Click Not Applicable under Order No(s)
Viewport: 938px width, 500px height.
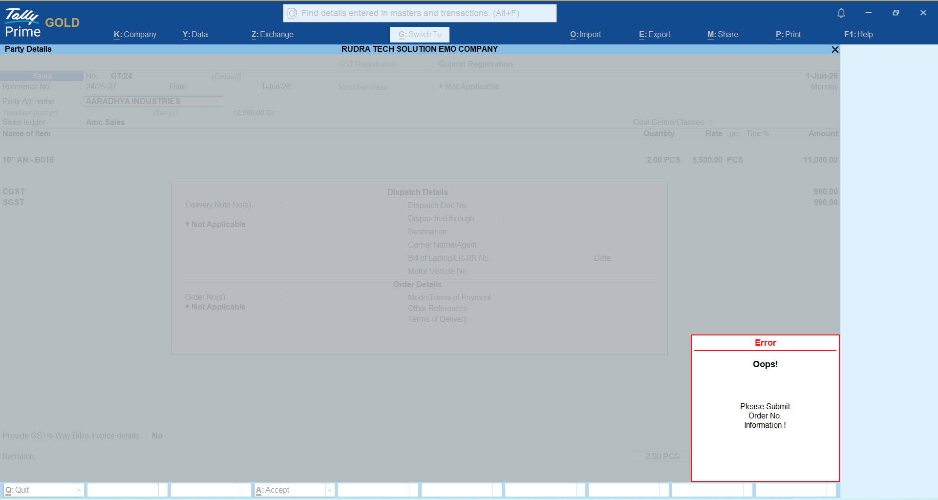[x=215, y=307]
